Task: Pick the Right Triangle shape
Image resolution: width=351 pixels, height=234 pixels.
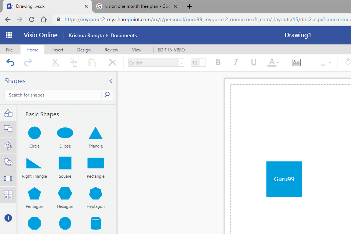Action: pos(34,163)
